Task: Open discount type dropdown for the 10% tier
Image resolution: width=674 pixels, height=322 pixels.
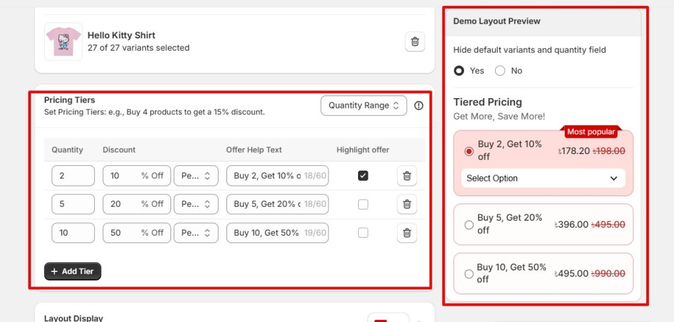Action: pyautogui.click(x=195, y=176)
